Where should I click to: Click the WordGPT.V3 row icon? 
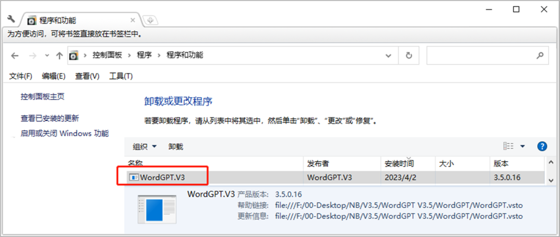pyautogui.click(x=134, y=177)
